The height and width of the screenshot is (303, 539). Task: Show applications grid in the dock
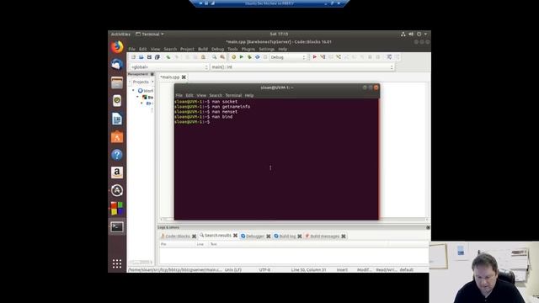click(117, 263)
